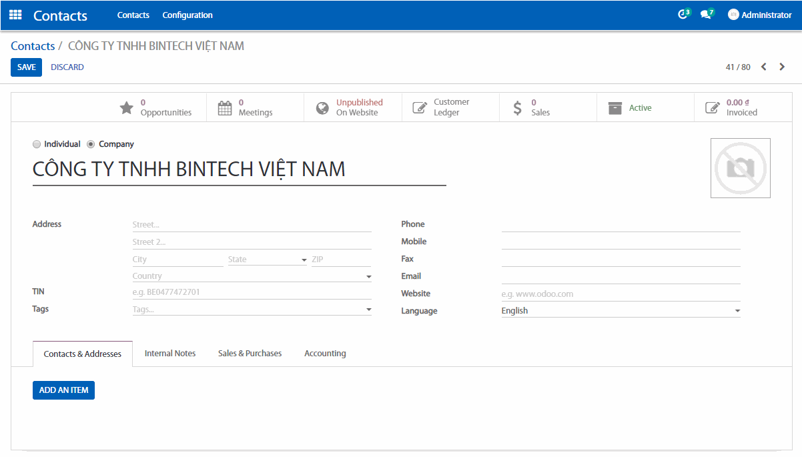
Task: Expand the Language dropdown showing English
Action: click(737, 311)
